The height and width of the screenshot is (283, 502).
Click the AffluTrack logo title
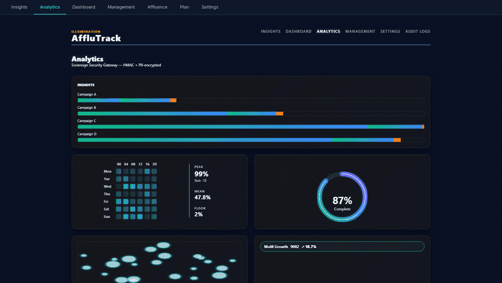(x=96, y=38)
